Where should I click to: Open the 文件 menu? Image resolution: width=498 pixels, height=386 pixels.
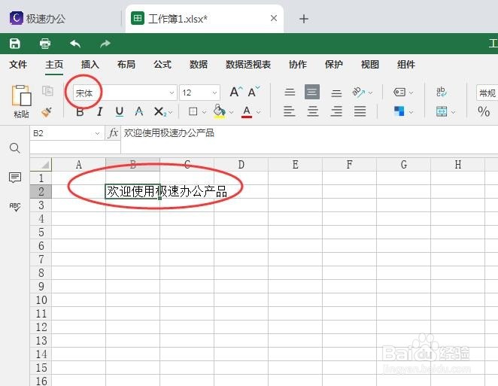(18, 65)
